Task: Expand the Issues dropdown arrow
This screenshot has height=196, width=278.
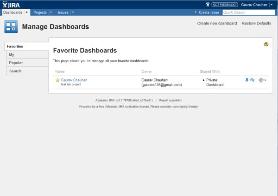Action: point(73,12)
